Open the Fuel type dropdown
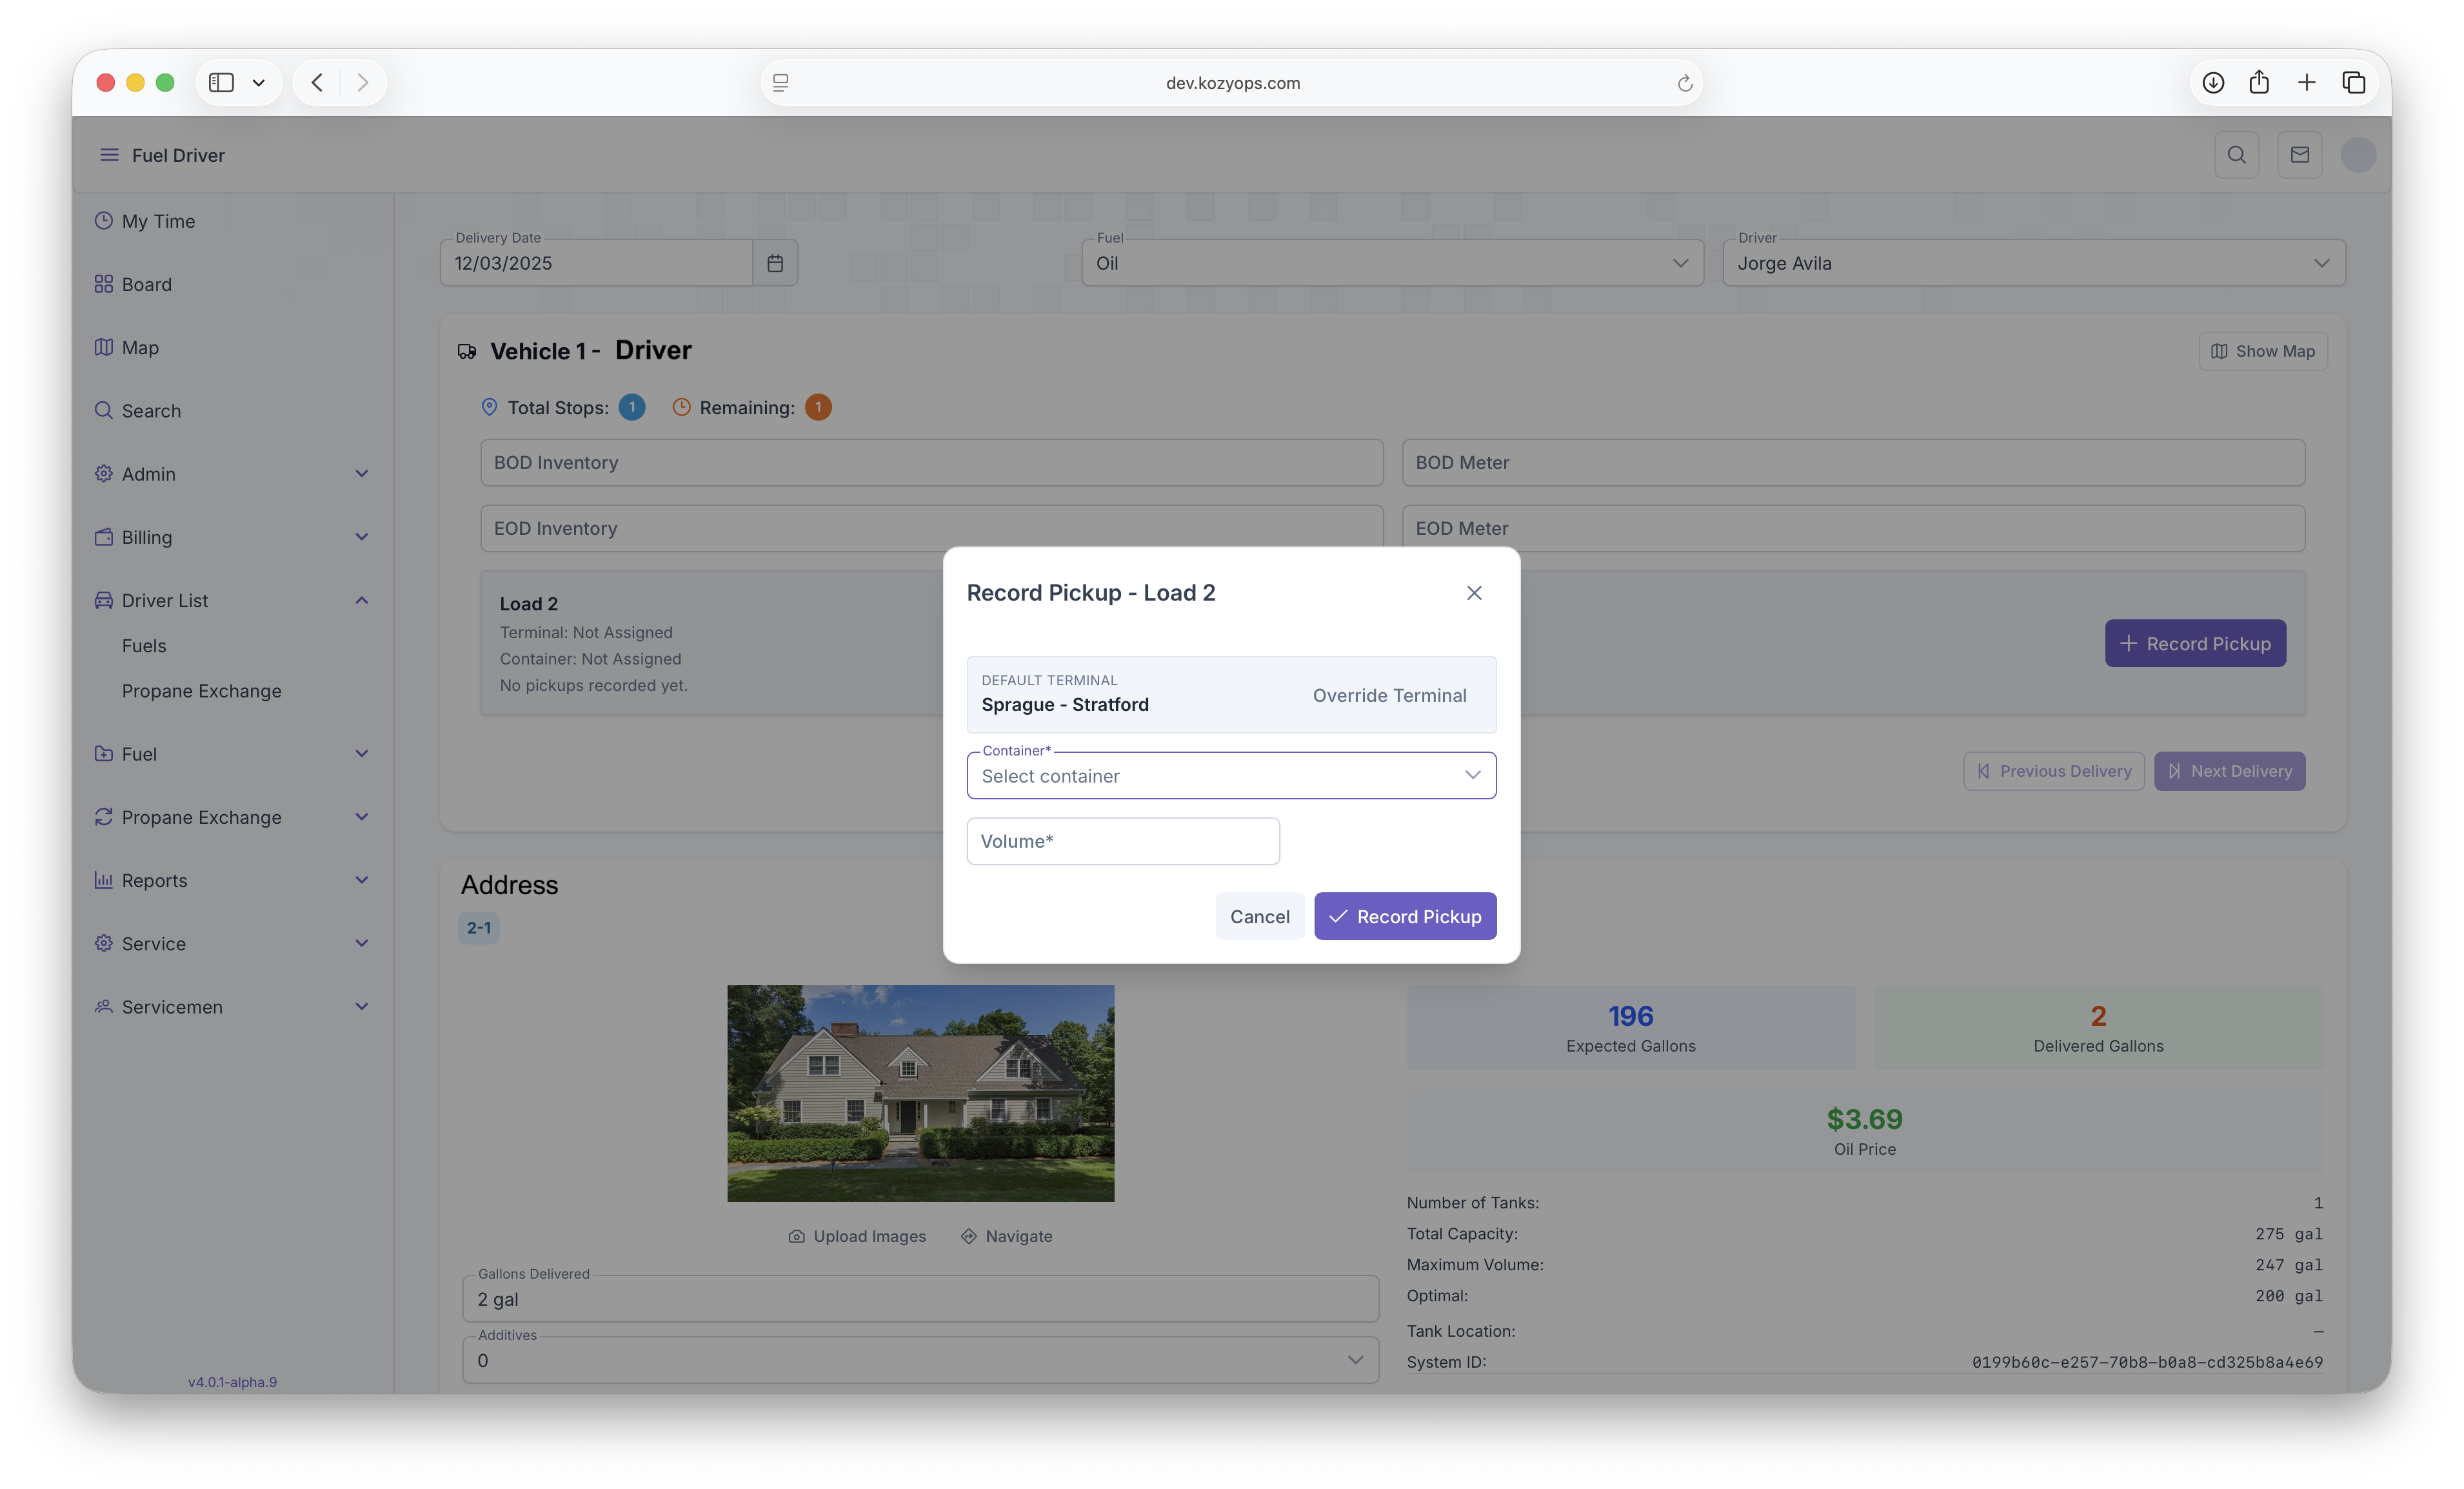This screenshot has width=2464, height=1489. [1391, 263]
